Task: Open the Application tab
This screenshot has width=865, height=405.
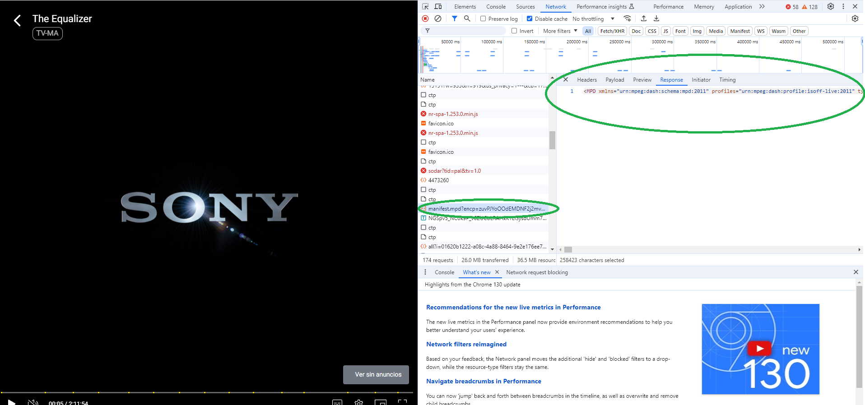Action: (x=738, y=7)
